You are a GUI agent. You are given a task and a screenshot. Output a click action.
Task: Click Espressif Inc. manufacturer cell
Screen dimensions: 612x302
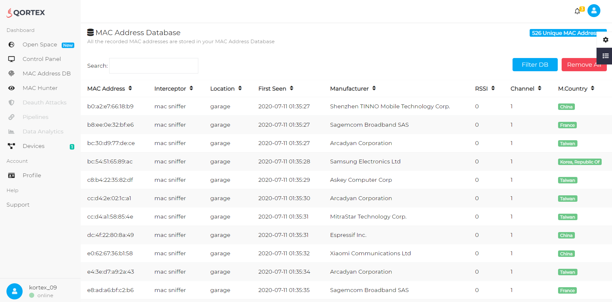coord(348,235)
